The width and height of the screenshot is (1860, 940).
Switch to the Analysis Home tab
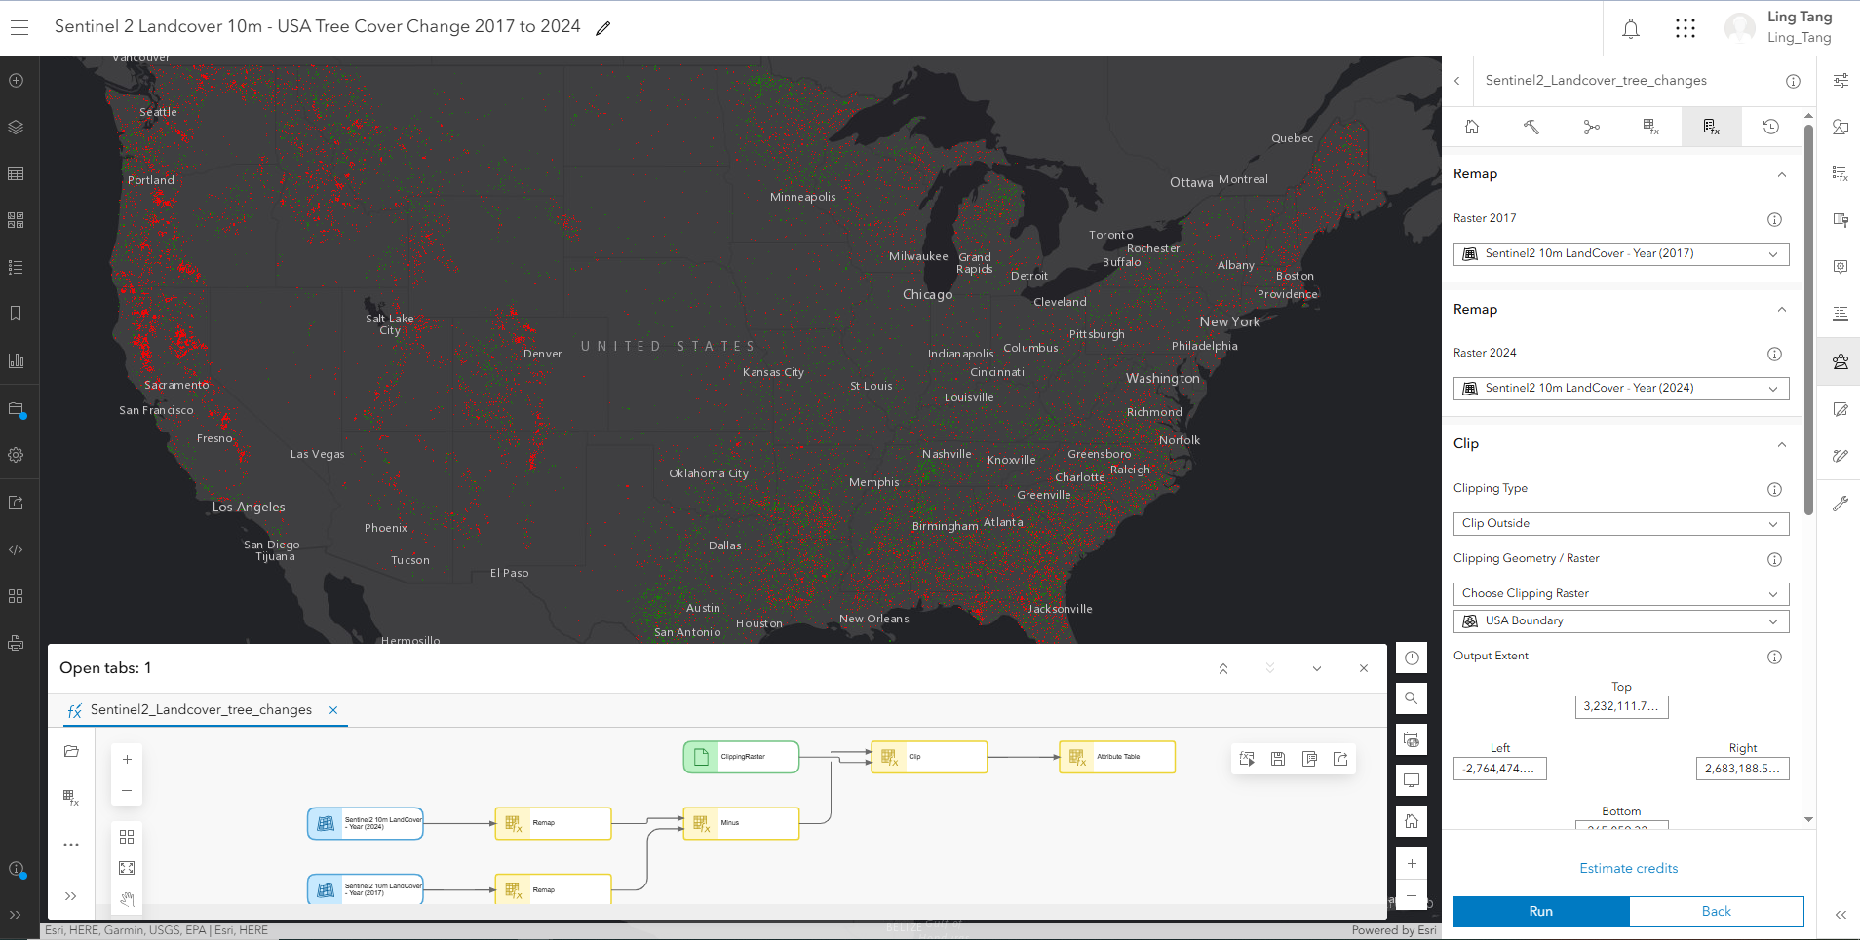pos(1472,127)
